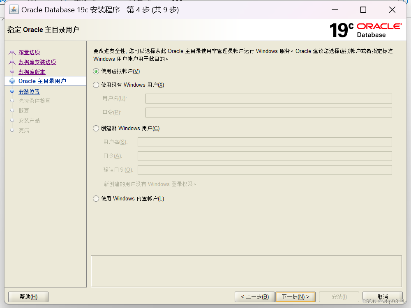Click the 帮助 button

tap(28, 297)
